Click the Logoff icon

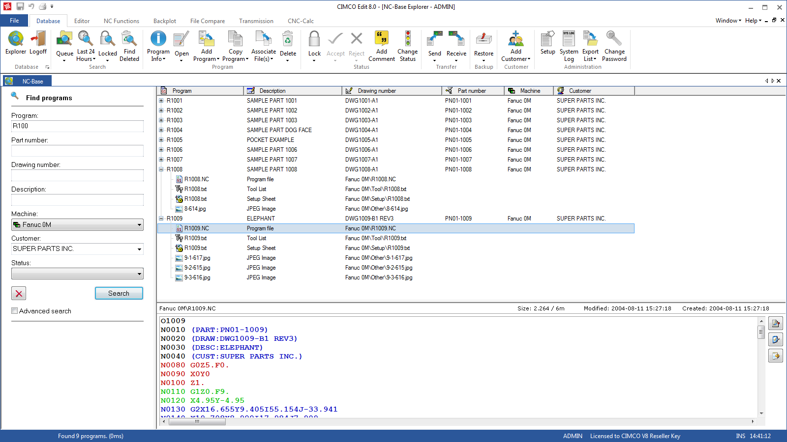tap(38, 43)
